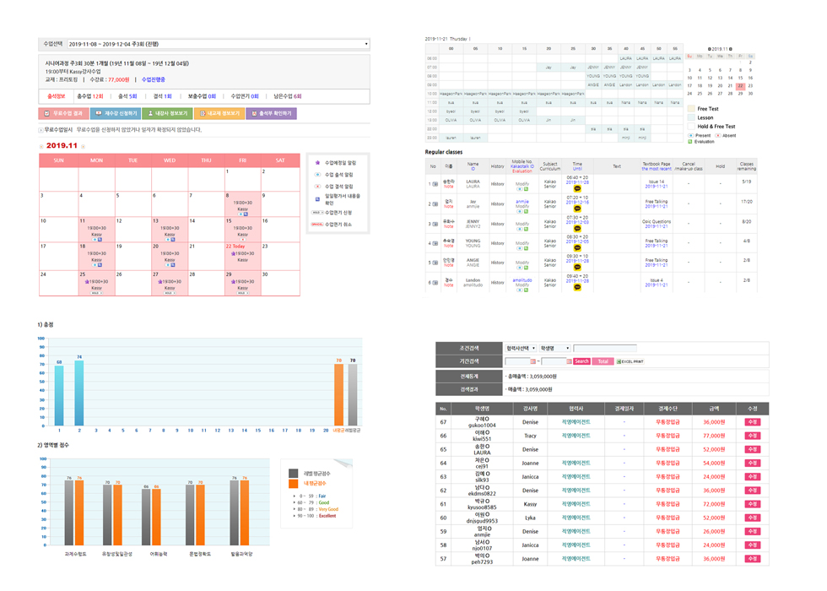Screen dimensions: 827x591
Task: Click the EXCEL PRINT icon
Action: tap(630, 361)
